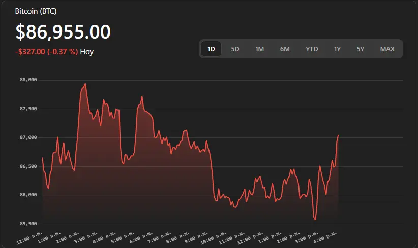Click the $86,955.00 current price

point(63,32)
